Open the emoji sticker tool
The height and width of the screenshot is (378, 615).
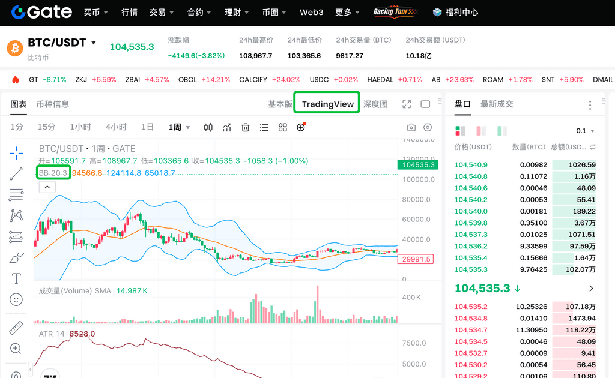[x=16, y=299]
